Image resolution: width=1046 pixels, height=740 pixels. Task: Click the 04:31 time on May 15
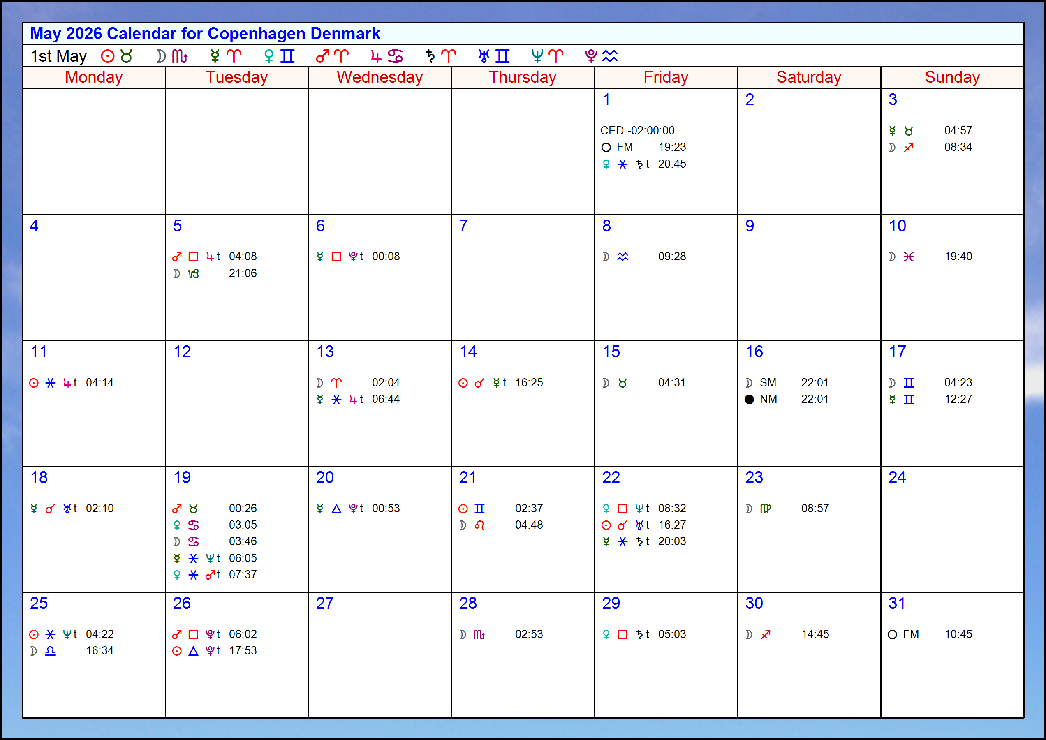pos(672,383)
